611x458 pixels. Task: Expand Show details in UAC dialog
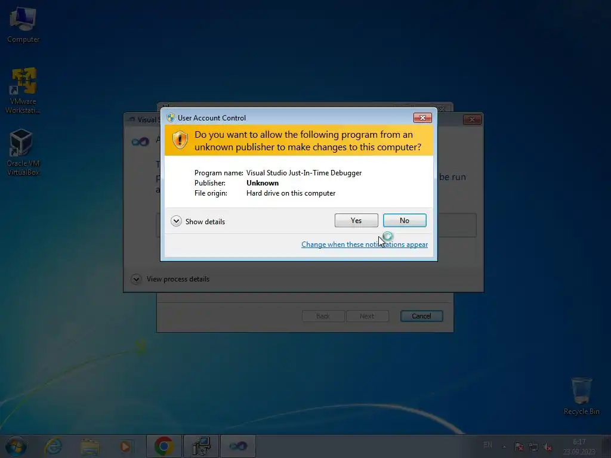coord(198,222)
